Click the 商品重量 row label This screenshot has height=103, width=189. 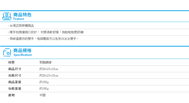(x=15, y=82)
